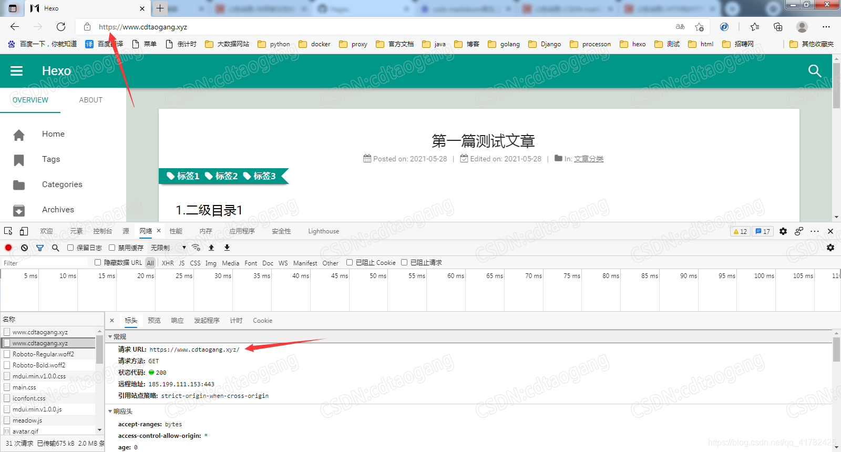Viewport: 841px width, 452px height.
Task: Filter network requests by Img
Action: [211, 263]
